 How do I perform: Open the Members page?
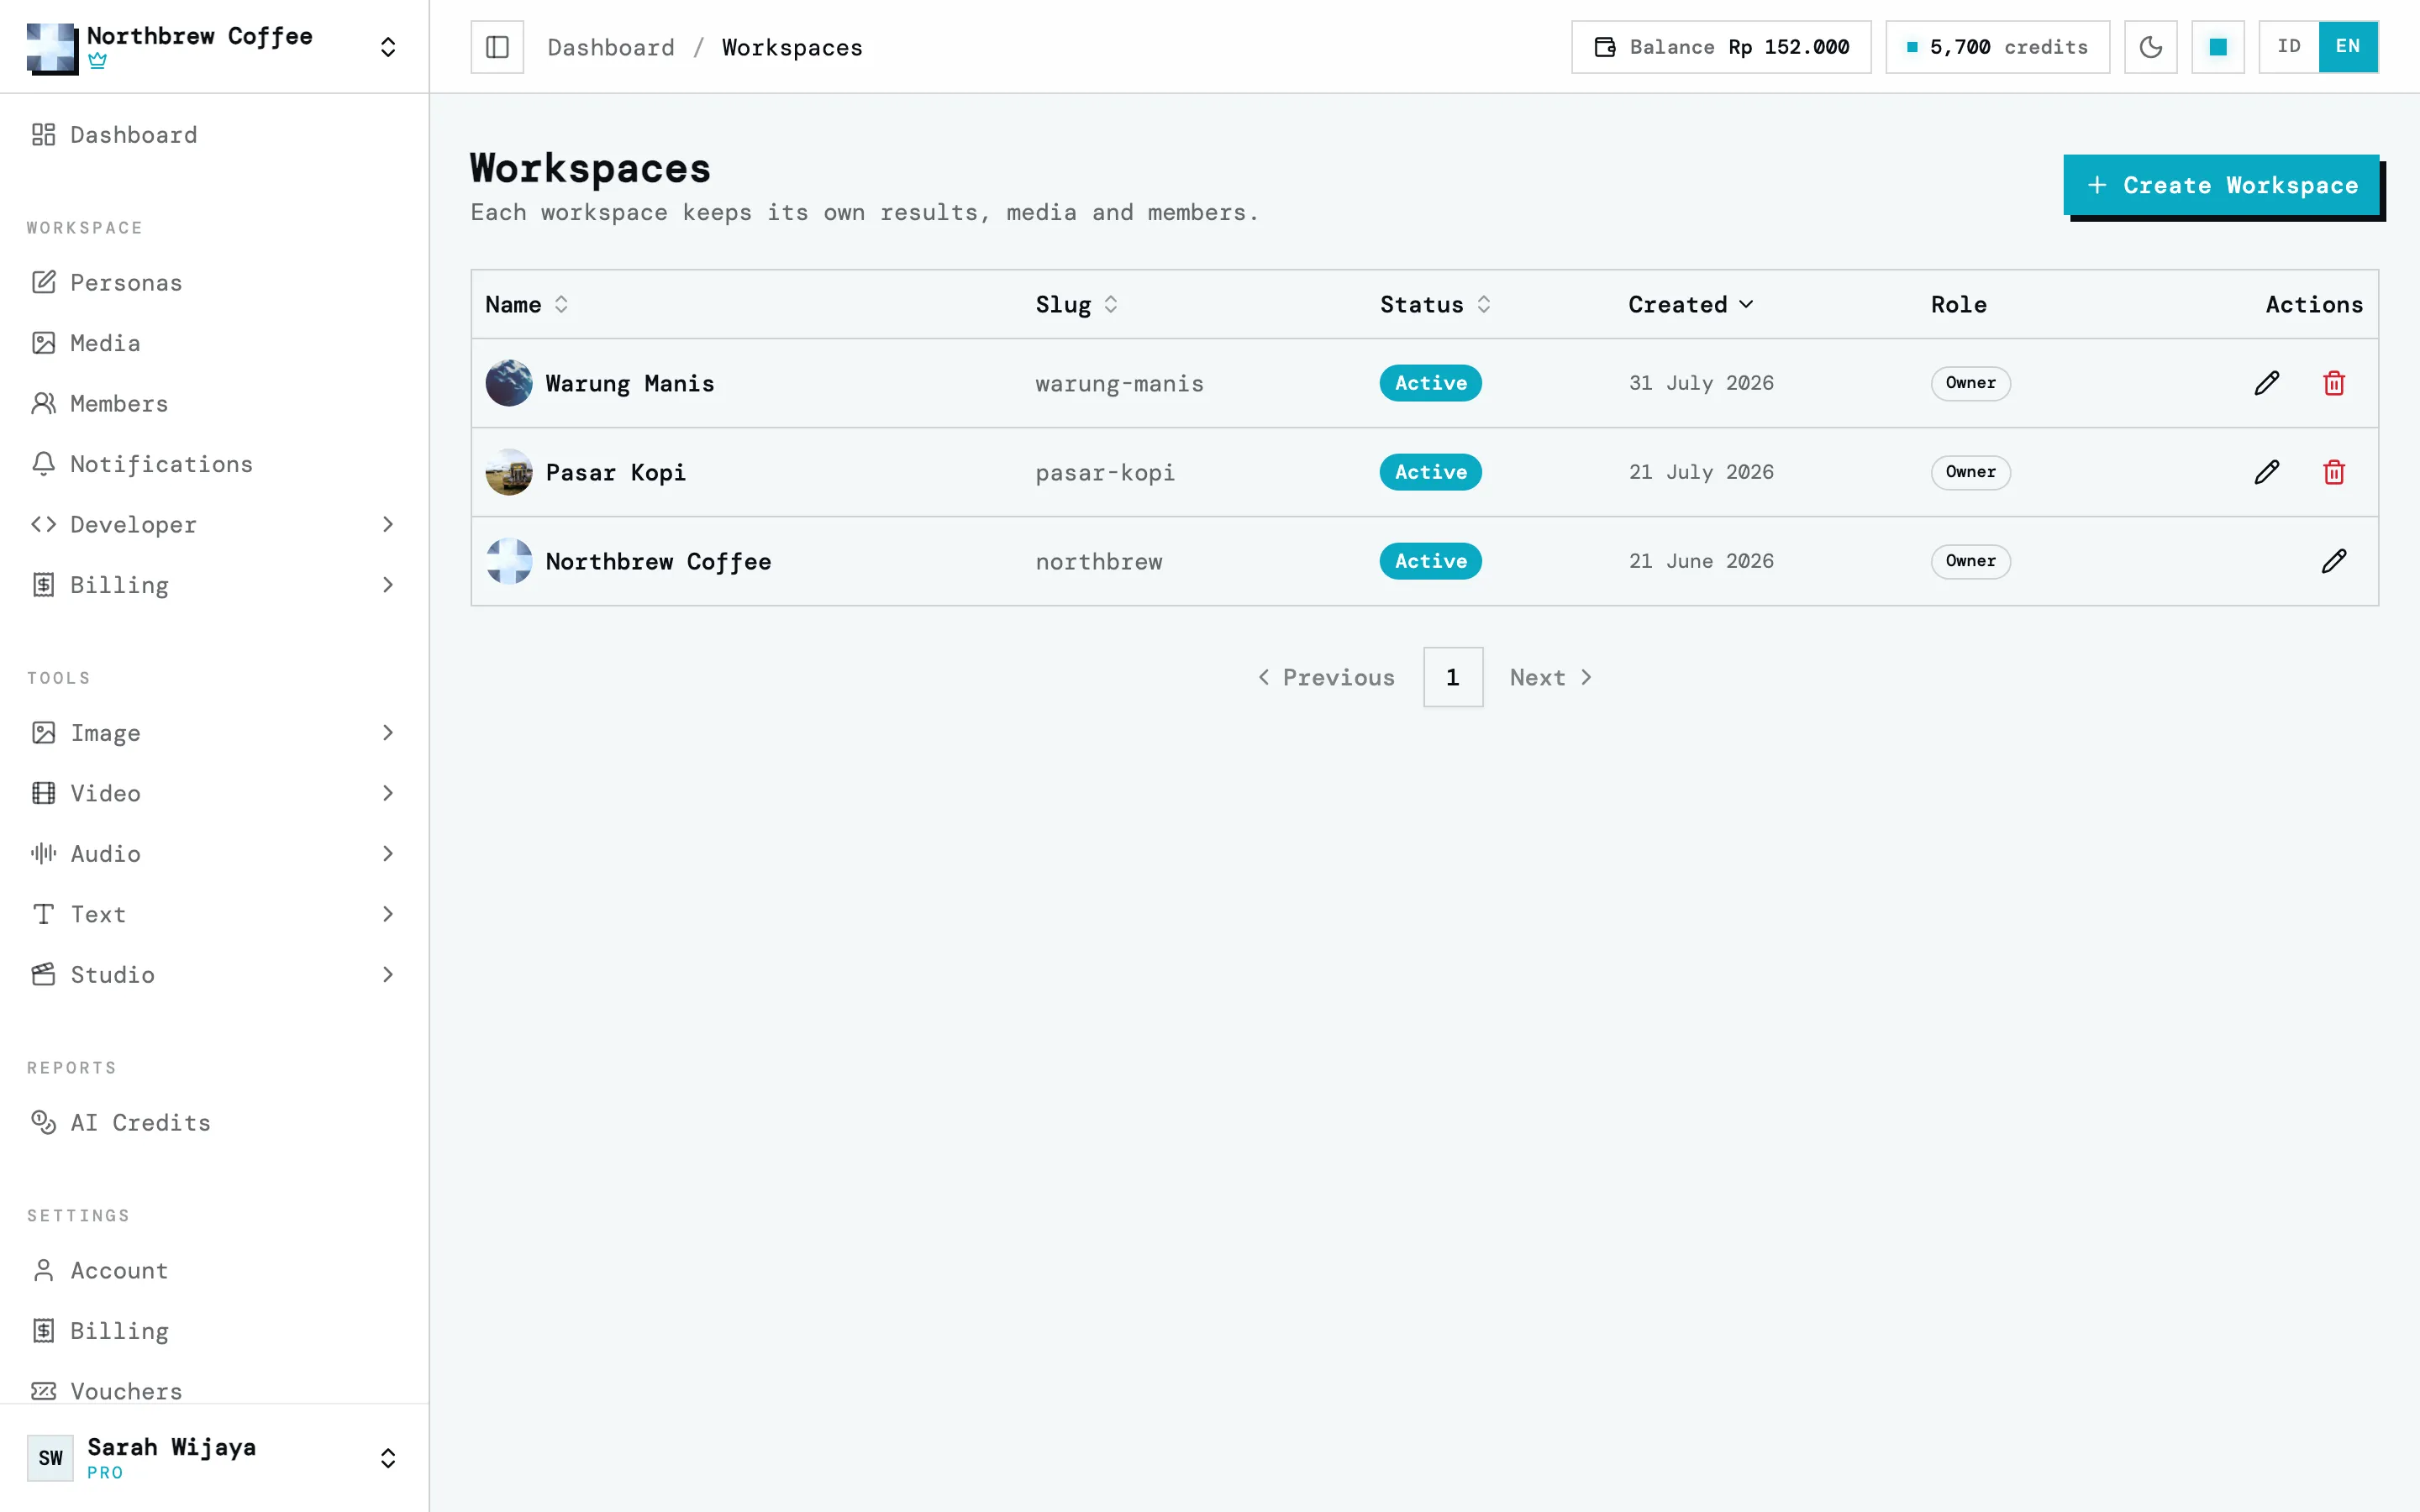[x=214, y=403]
